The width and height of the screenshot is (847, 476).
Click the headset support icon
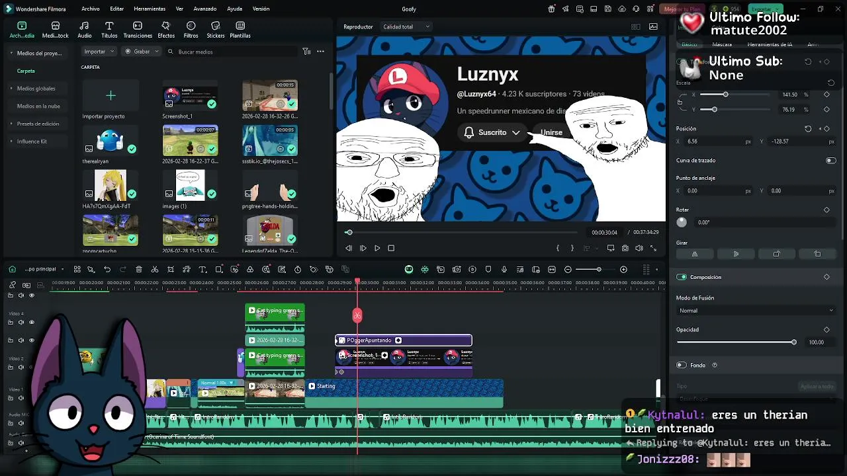point(637,9)
